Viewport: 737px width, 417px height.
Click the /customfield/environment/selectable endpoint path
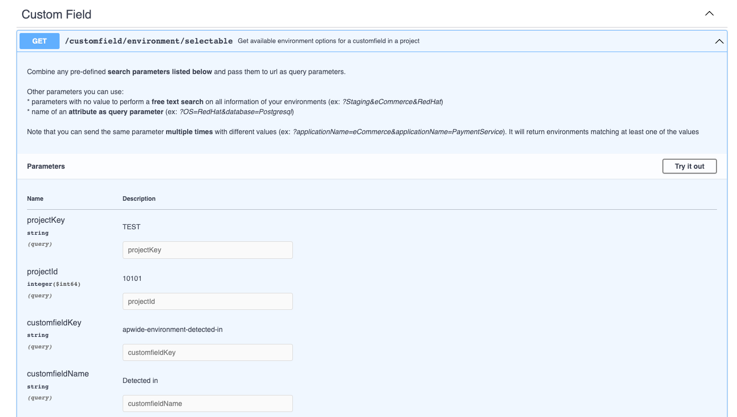(149, 41)
